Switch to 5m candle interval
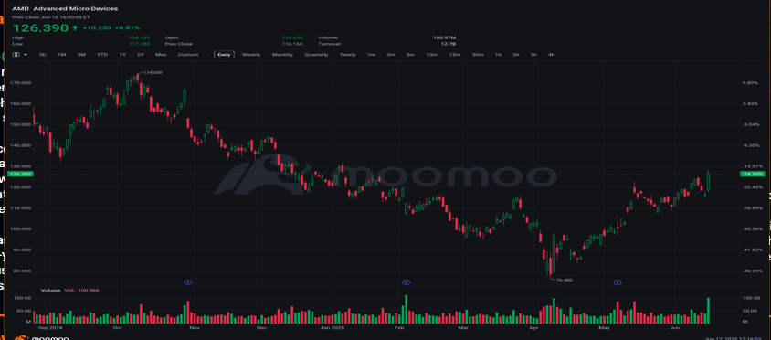This screenshot has height=340, width=771. tap(410, 55)
